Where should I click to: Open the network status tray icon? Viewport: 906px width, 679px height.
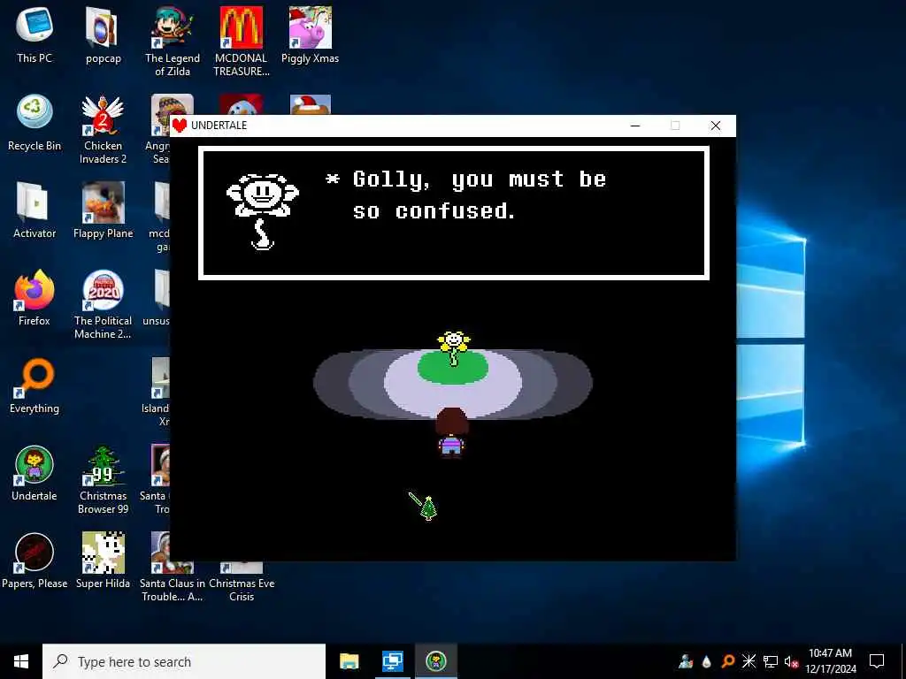point(771,661)
